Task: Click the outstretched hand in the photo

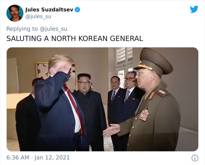Action: [x=111, y=130]
